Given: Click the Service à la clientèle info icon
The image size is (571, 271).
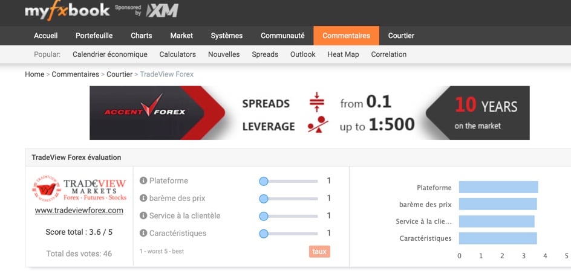Looking at the screenshot, I should click(143, 216).
